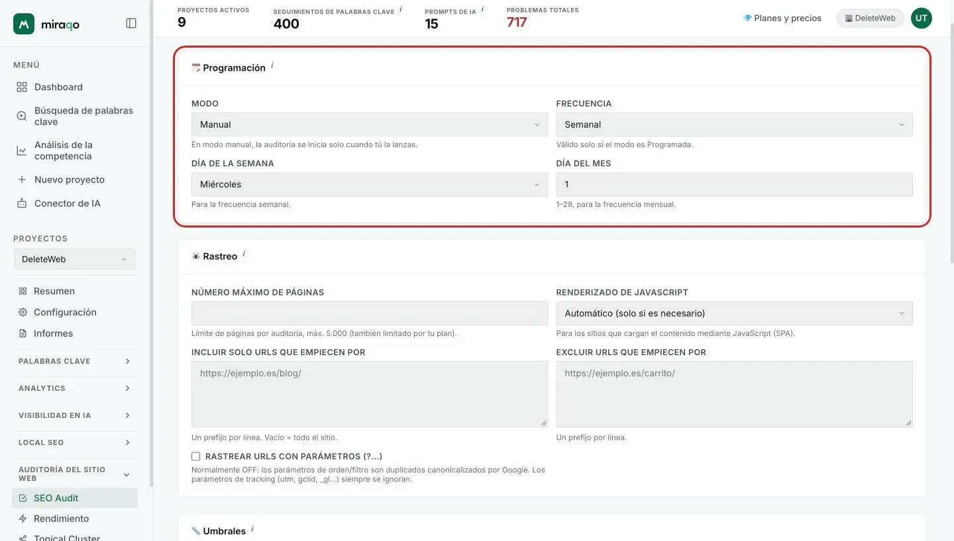Collapse the AUDITORÍA DEL SITIO WEB section
The height and width of the screenshot is (541, 954).
click(x=75, y=474)
